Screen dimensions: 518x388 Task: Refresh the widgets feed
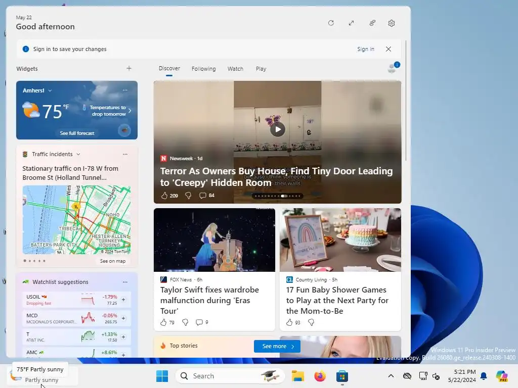(331, 23)
